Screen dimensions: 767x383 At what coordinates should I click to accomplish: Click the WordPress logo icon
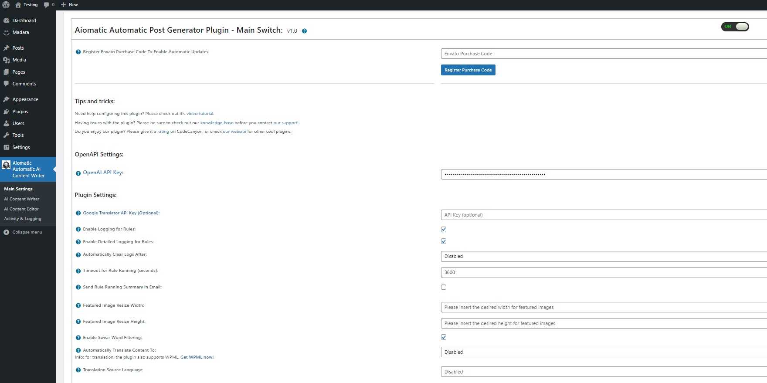pos(6,5)
